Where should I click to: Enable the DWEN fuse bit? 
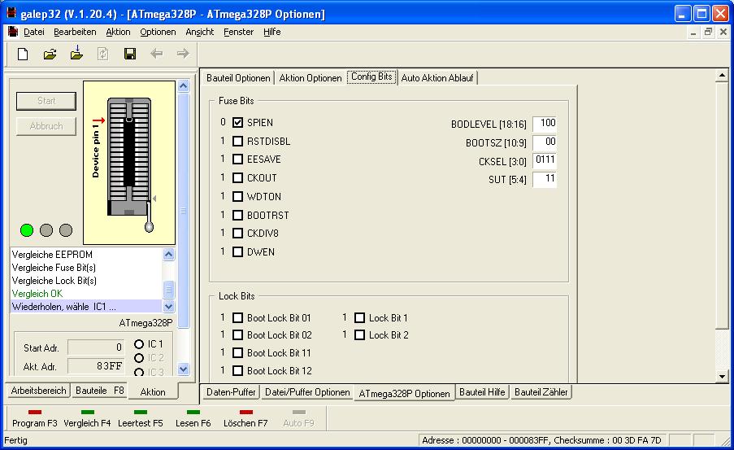tap(238, 252)
